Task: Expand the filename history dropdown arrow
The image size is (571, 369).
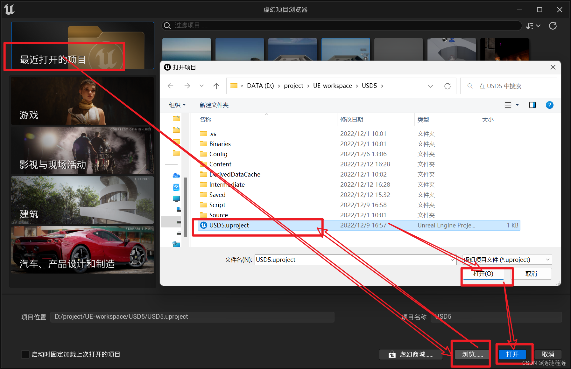Action: coord(452,260)
